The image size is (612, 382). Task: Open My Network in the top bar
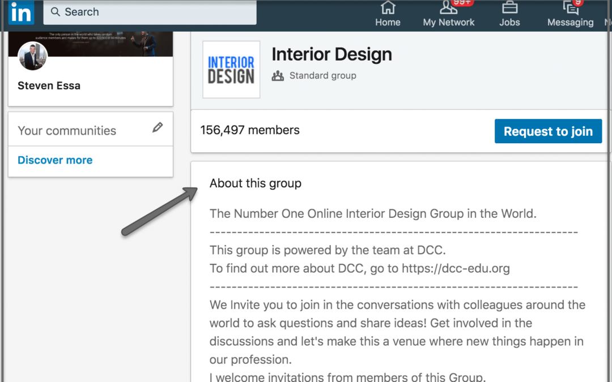tap(448, 14)
